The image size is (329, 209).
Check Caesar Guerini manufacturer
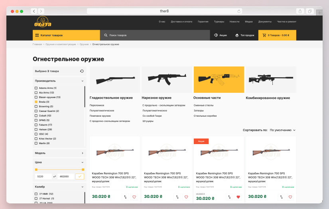[36, 111]
